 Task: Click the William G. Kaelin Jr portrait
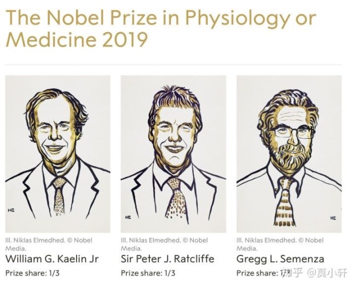pos(58,154)
